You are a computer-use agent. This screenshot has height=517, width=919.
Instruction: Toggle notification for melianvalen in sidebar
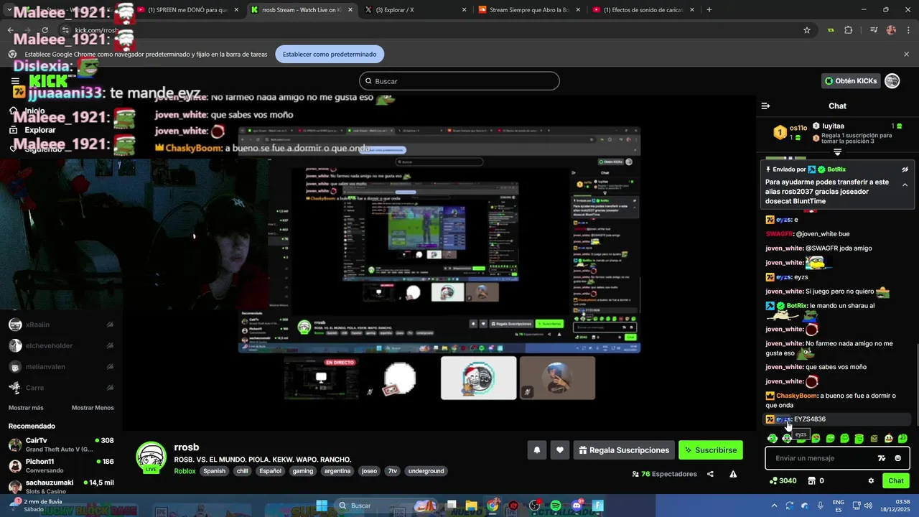pos(110,367)
